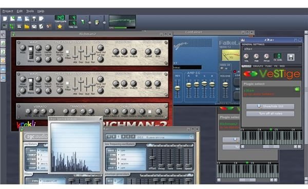Open the Project menu
Viewport: 308px width, 189px height.
(x=8, y=11)
